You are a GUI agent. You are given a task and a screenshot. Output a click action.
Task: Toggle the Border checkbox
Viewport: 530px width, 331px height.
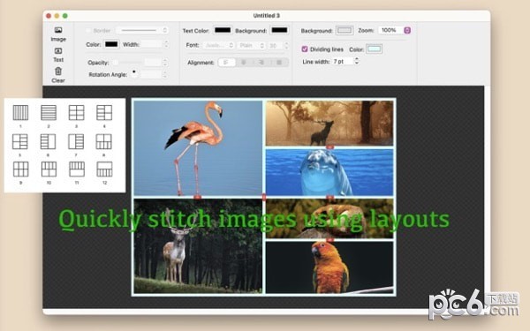(x=88, y=31)
